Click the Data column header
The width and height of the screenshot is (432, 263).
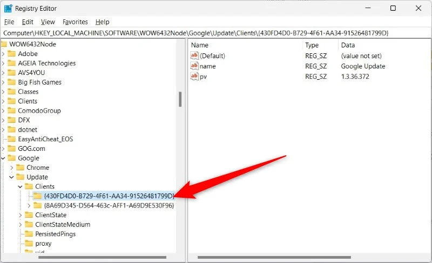click(348, 45)
